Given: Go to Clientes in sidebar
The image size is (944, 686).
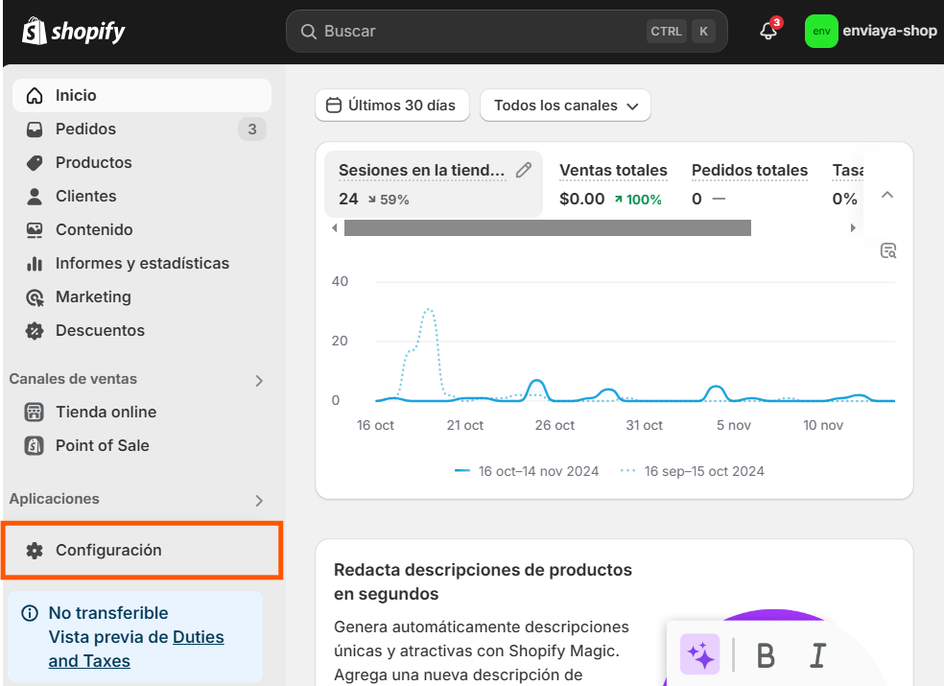Looking at the screenshot, I should point(141,197).
